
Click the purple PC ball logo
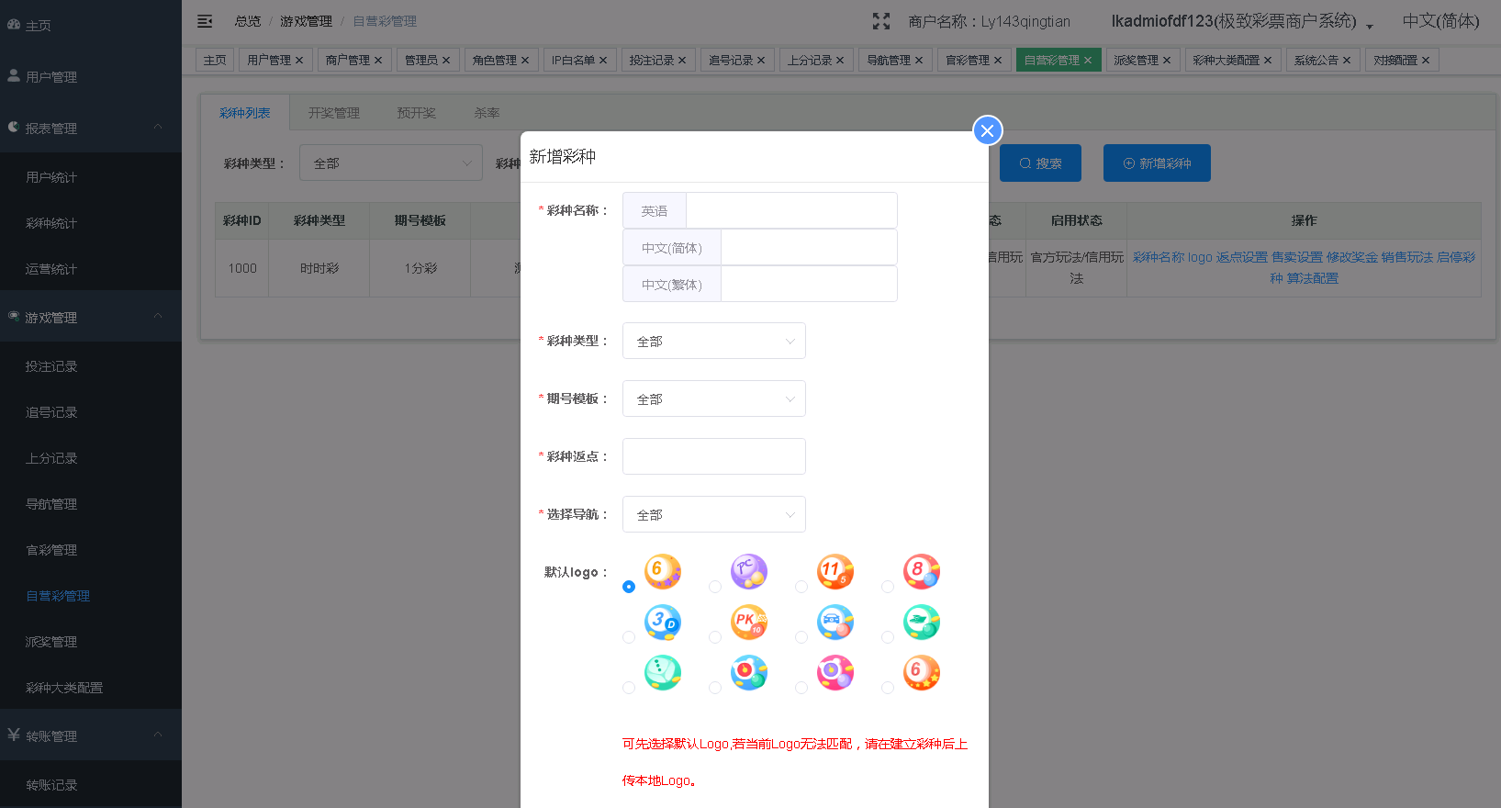pyautogui.click(x=748, y=571)
